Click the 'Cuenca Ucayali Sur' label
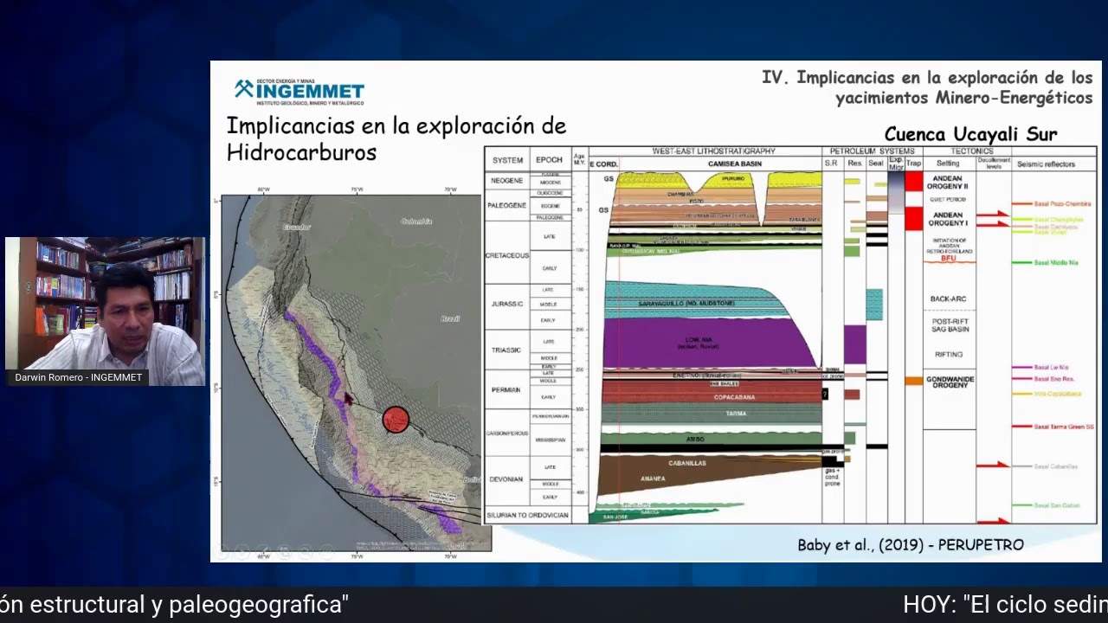The image size is (1108, 623). 970,134
